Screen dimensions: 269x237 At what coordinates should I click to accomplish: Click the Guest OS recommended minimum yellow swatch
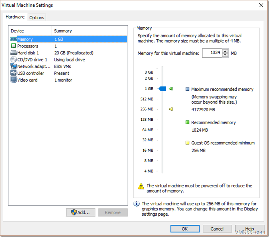(x=187, y=143)
